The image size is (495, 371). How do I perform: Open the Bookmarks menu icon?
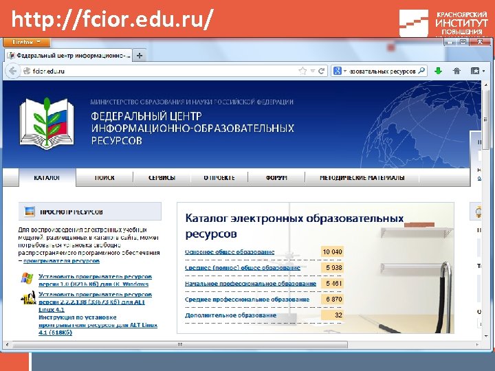click(x=475, y=71)
